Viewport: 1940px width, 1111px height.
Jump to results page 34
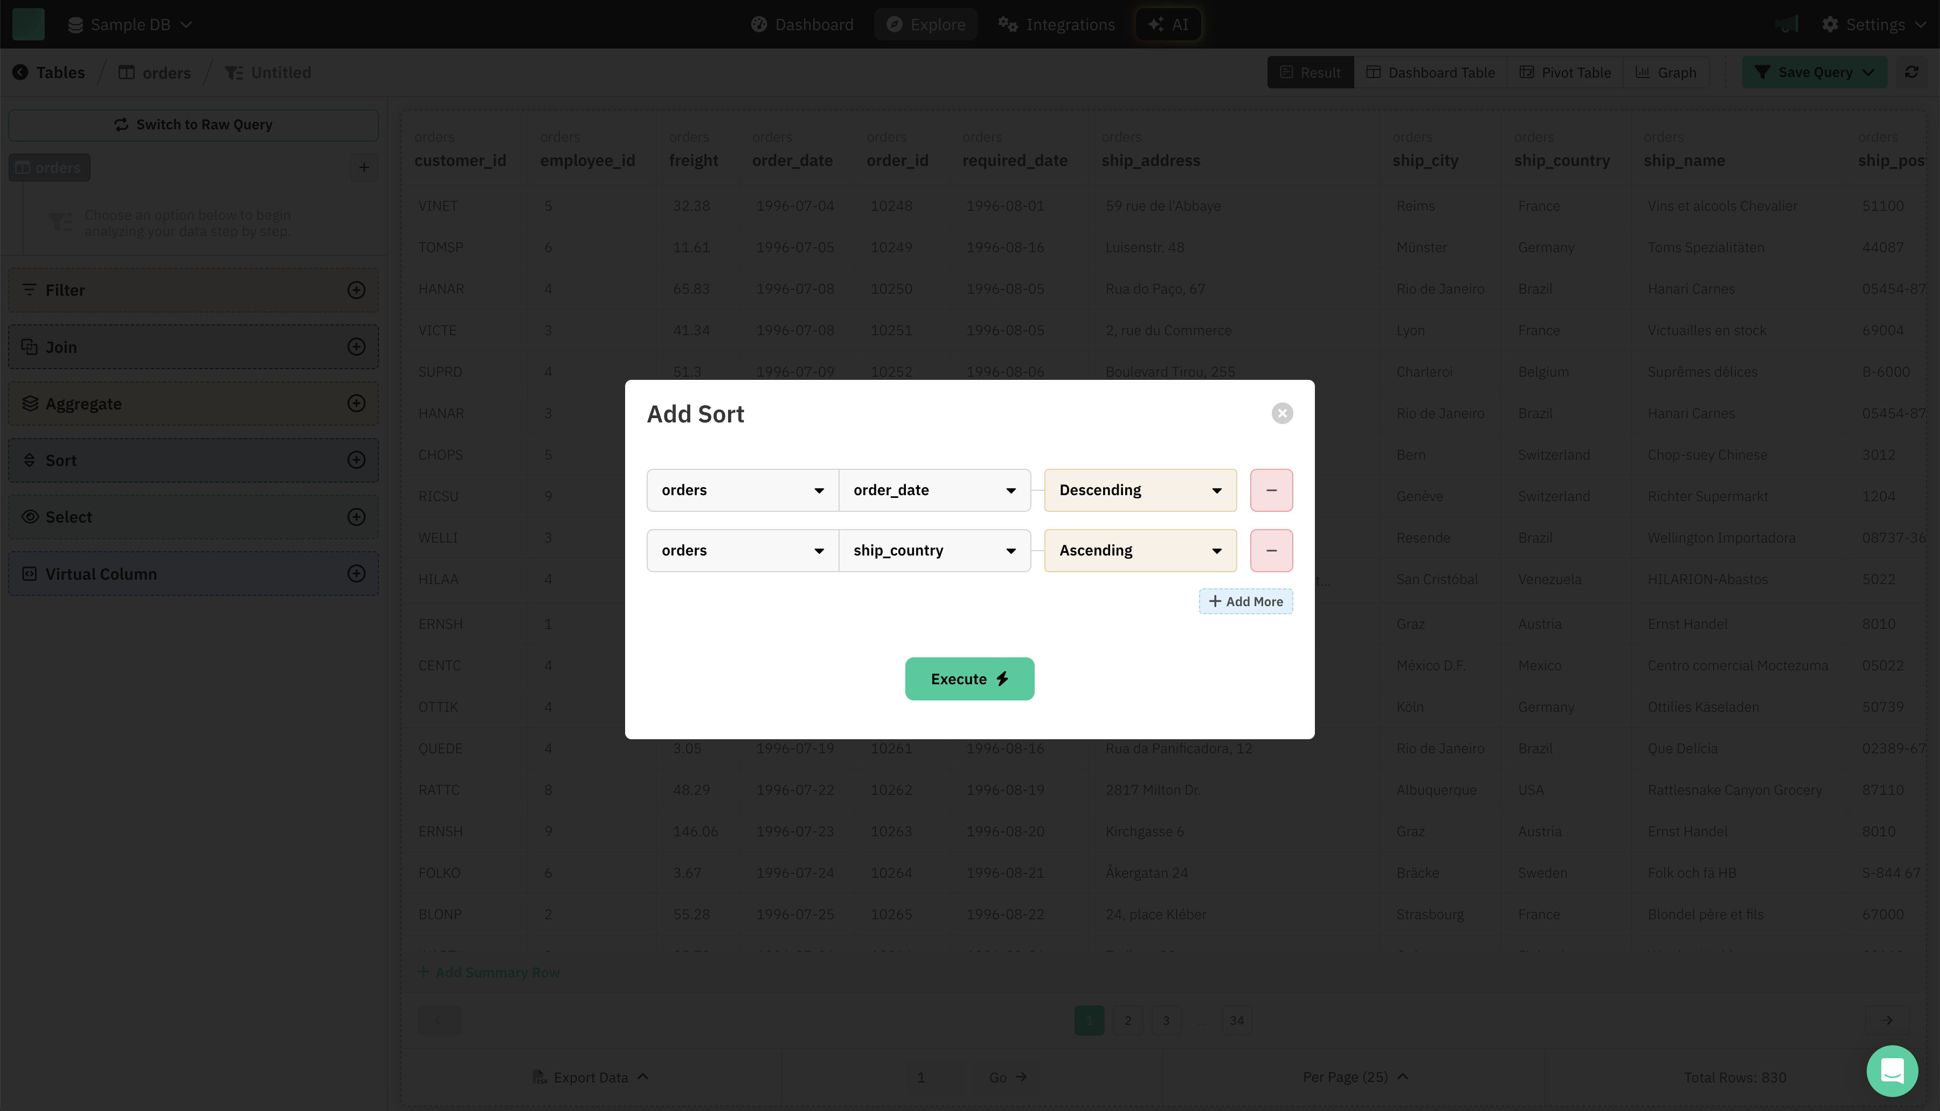coord(1237,1021)
